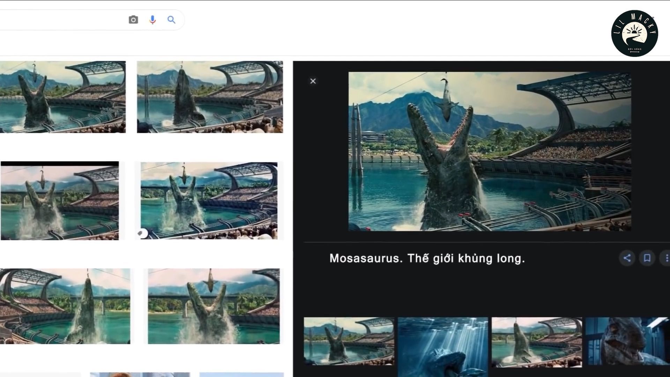Image resolution: width=670 pixels, height=377 pixels.
Task: Select third-row result with stadium on left
Action: pyautogui.click(x=65, y=306)
